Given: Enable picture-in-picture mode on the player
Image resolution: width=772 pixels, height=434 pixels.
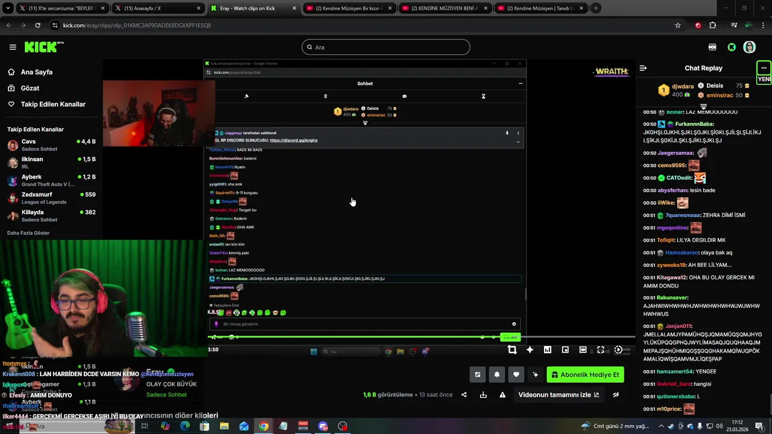Looking at the screenshot, I should (x=565, y=350).
